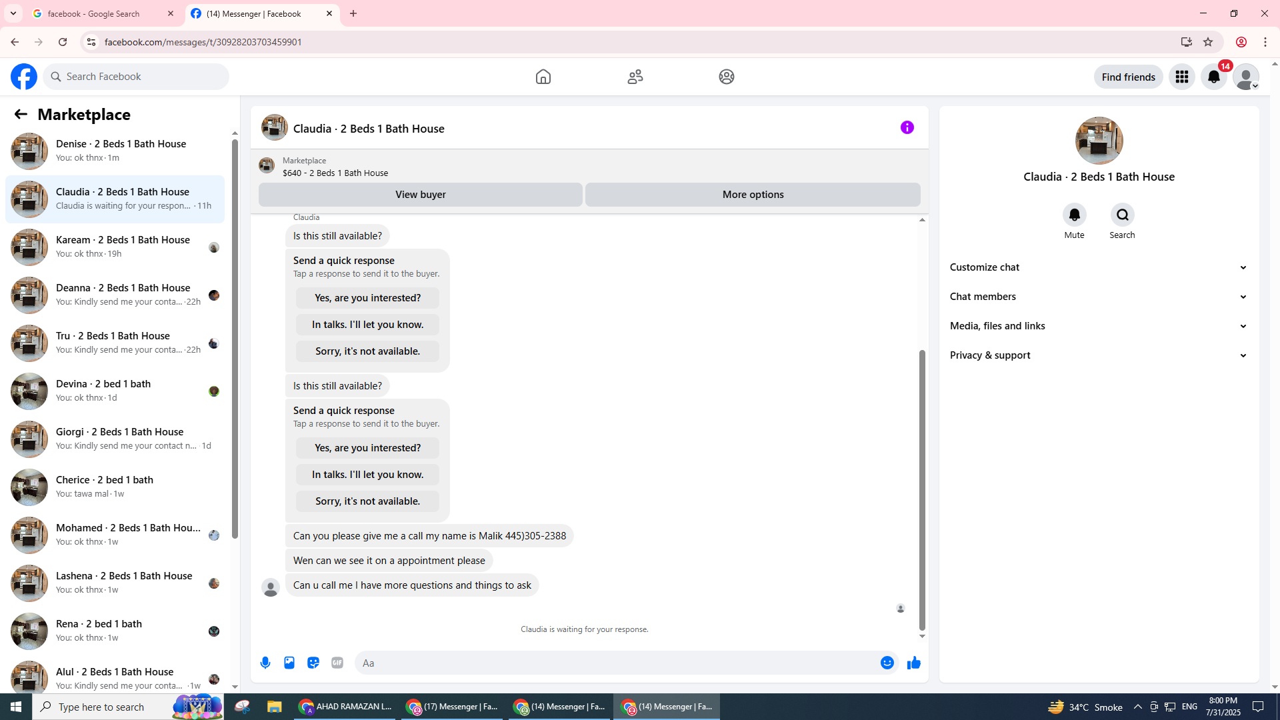Mute the Claudia conversation
The width and height of the screenshot is (1280, 720).
tap(1074, 215)
